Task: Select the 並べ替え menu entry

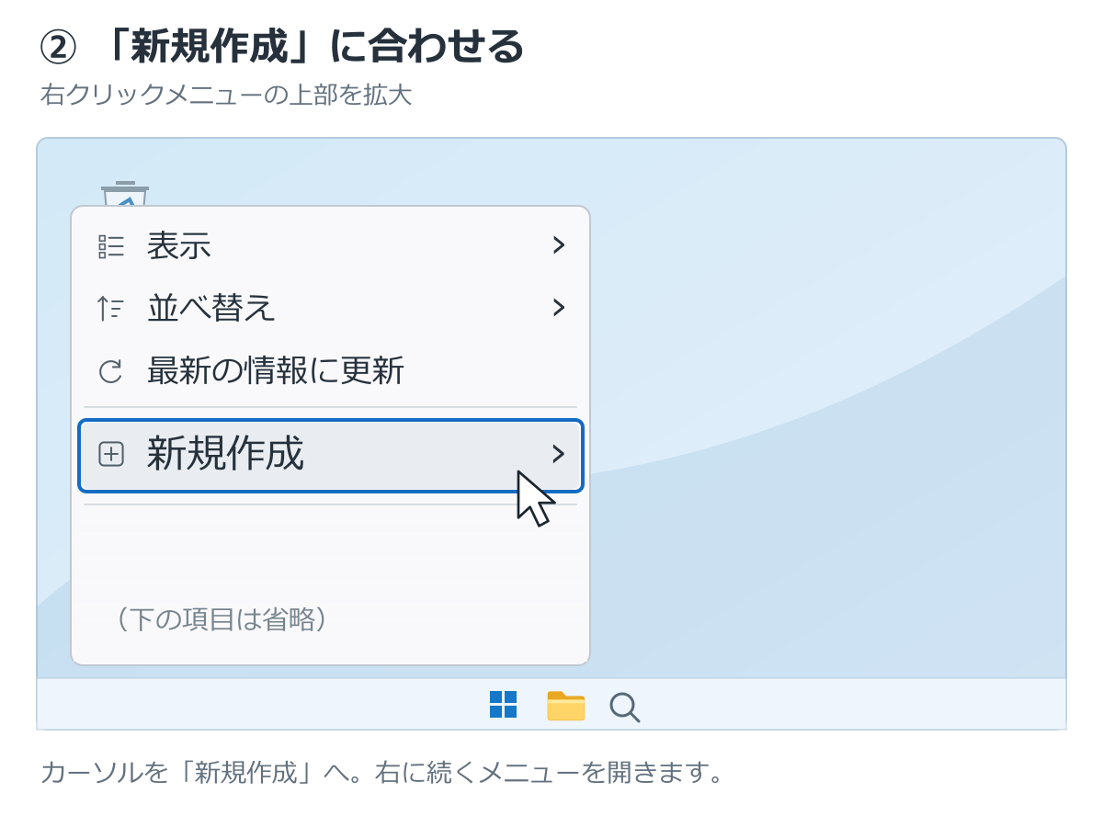Action: coord(331,309)
